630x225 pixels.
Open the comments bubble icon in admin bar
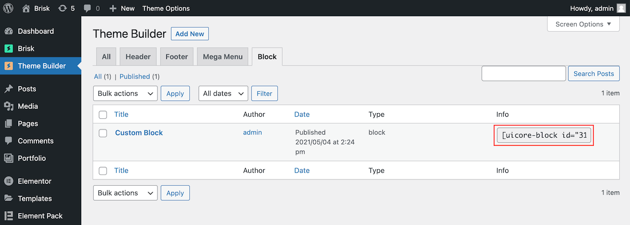[88, 8]
